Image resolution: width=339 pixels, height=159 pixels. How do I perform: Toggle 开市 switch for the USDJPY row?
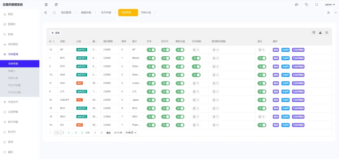[x=151, y=100]
